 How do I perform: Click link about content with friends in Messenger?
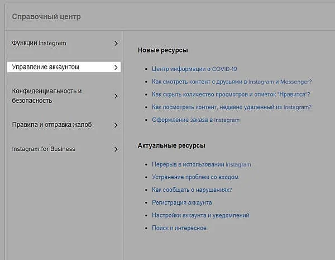coord(232,82)
